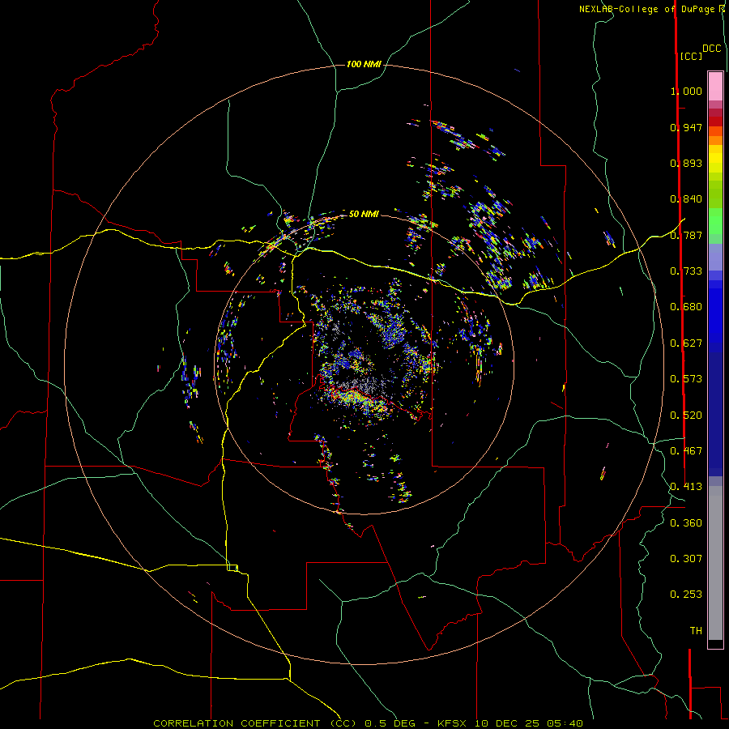The image size is (729, 729).
Task: Select the 0.680 scale value
Action: pos(686,307)
